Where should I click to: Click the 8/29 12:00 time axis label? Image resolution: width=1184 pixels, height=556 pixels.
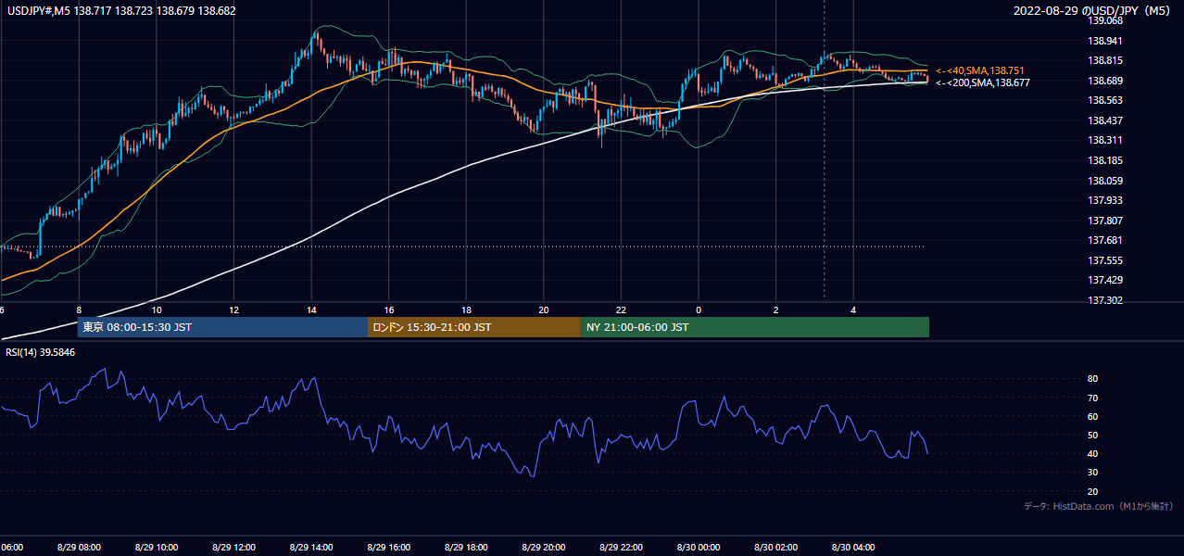[233, 548]
